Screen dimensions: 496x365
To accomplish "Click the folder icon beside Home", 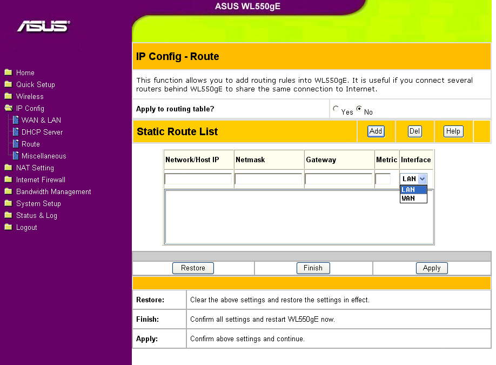I will coord(9,72).
